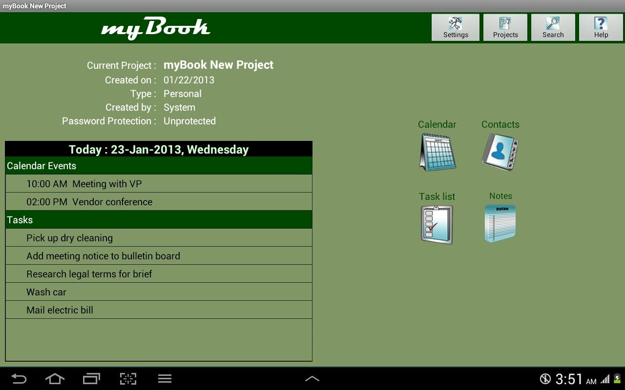The width and height of the screenshot is (625, 390).
Task: Select the '10:00 AM Meeting with VP' event
Action: [159, 184]
